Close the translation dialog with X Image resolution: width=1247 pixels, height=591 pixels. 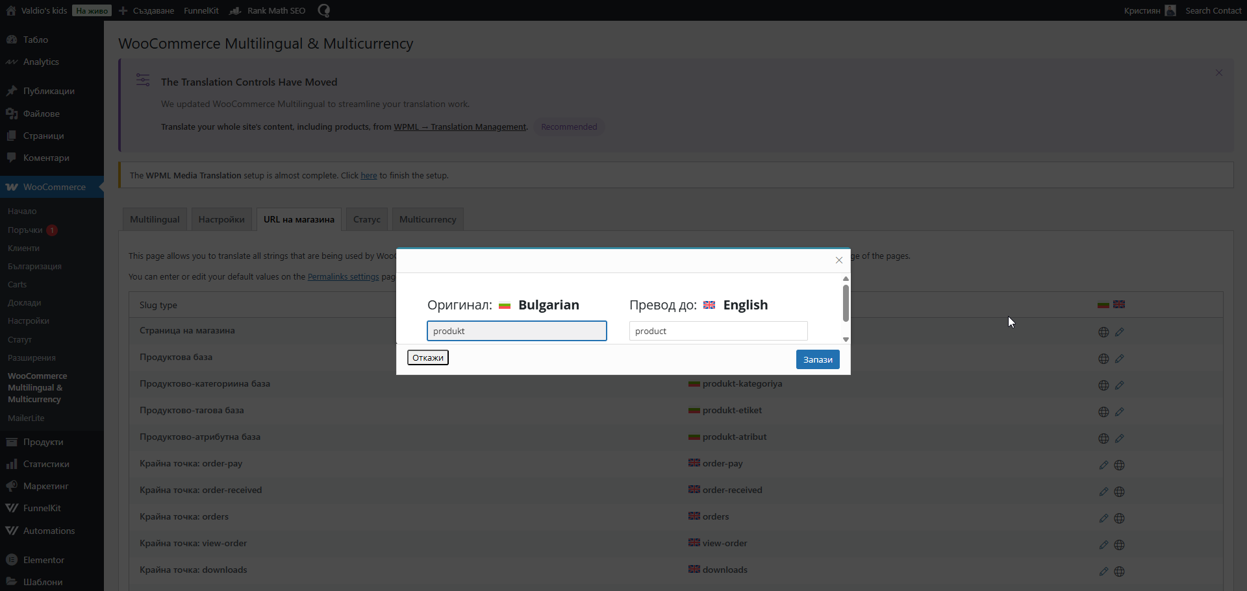[x=839, y=260]
